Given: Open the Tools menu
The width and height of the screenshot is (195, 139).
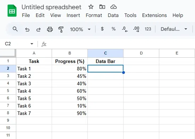Looking at the screenshot, I should [130, 15].
